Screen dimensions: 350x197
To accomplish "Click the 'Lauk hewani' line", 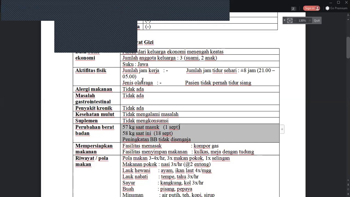I will coord(167,170).
